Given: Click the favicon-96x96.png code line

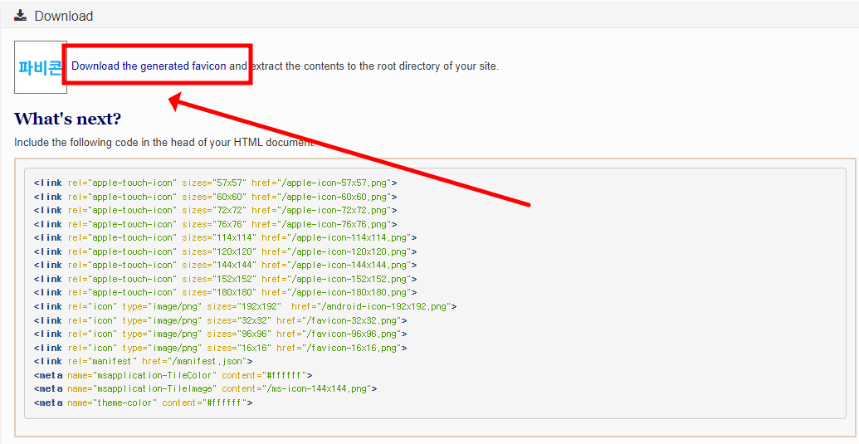Looking at the screenshot, I should [x=220, y=334].
